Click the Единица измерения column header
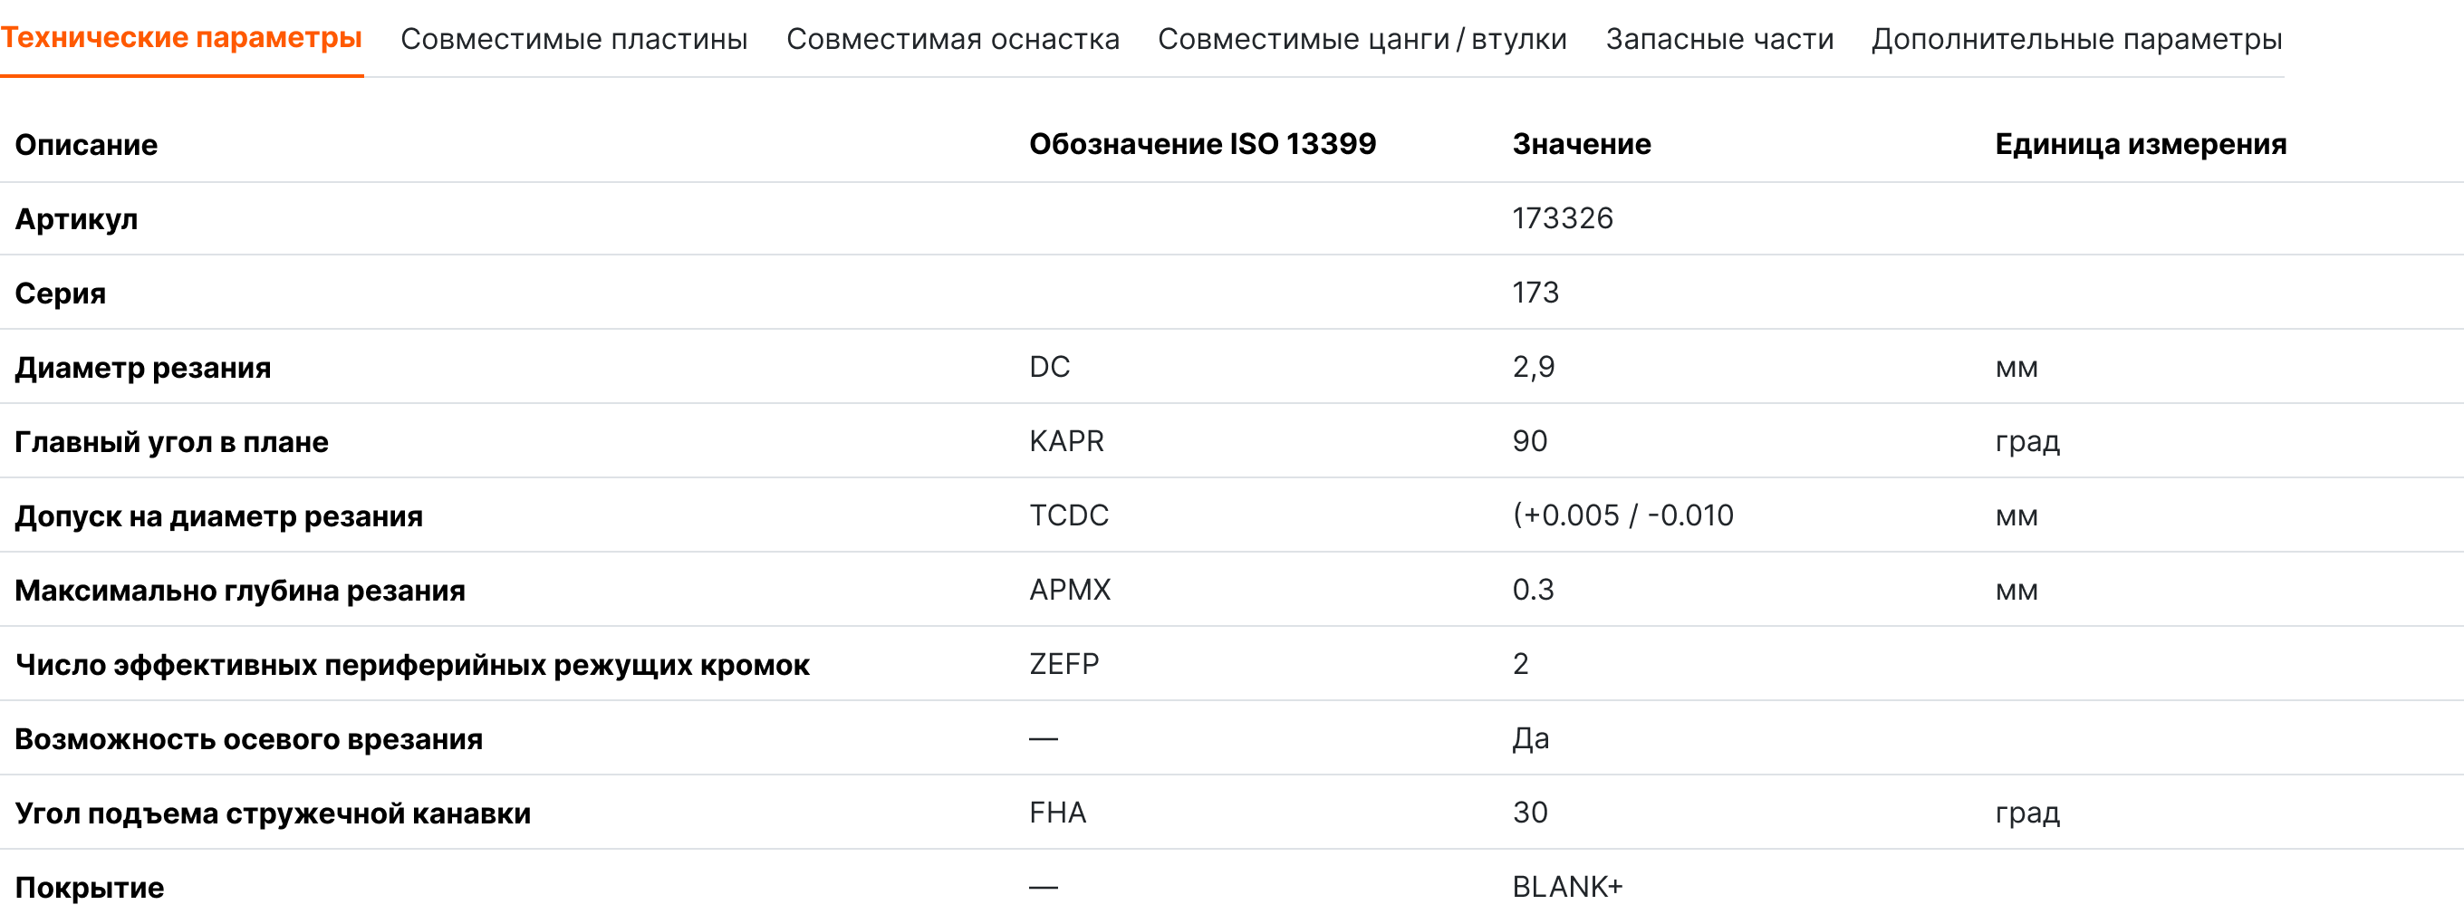The image size is (2464, 924). (2141, 143)
